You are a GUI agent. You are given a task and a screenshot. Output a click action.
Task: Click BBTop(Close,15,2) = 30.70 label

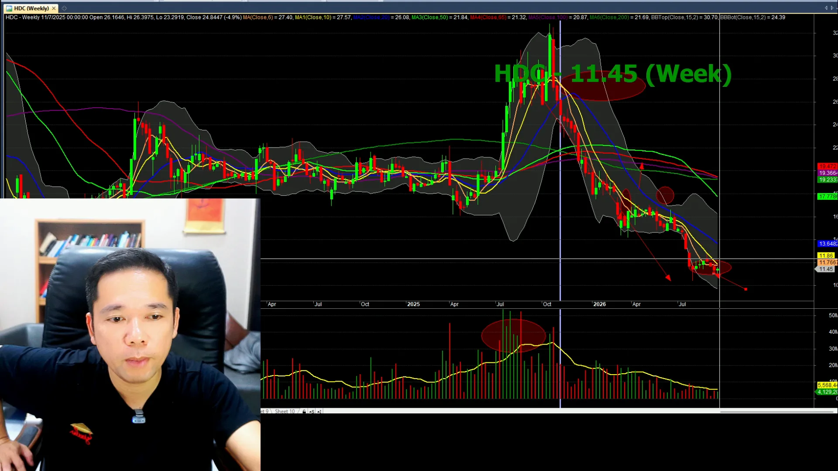click(684, 17)
